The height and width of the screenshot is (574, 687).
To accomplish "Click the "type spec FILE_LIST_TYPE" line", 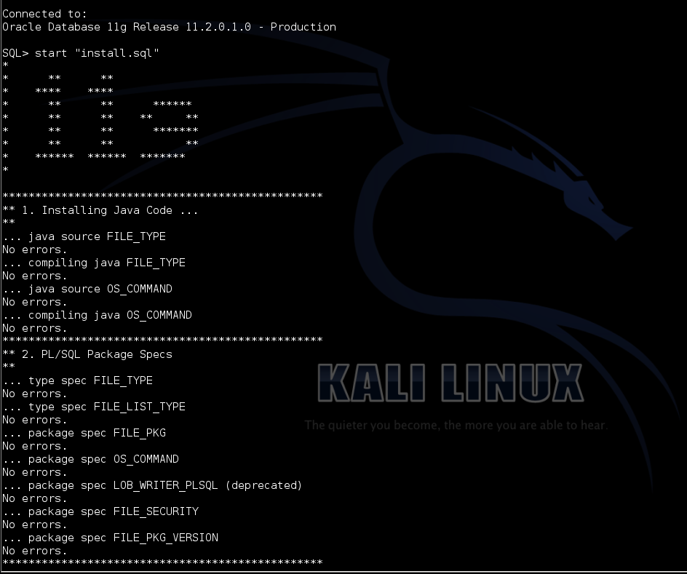I will (x=94, y=407).
